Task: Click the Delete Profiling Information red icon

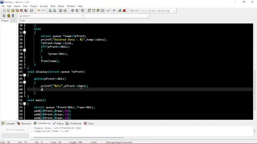Action: click(124, 11)
